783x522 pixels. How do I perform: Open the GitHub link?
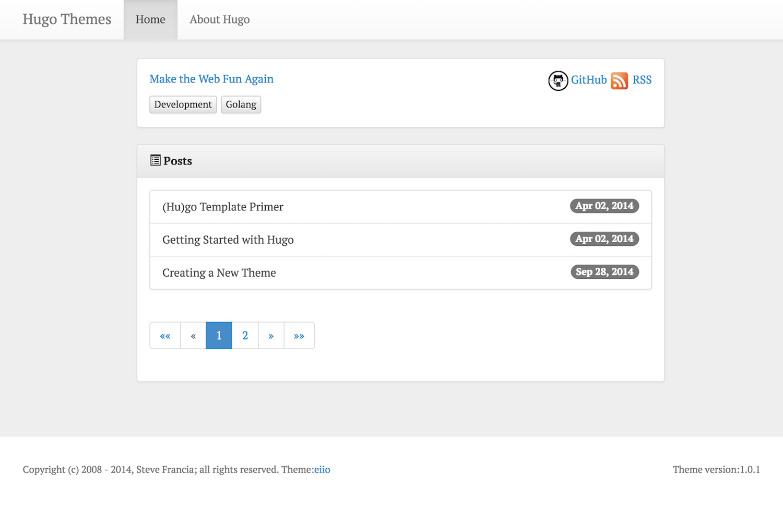pyautogui.click(x=589, y=80)
